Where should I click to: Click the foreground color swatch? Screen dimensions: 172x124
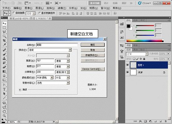click(x=128, y=26)
